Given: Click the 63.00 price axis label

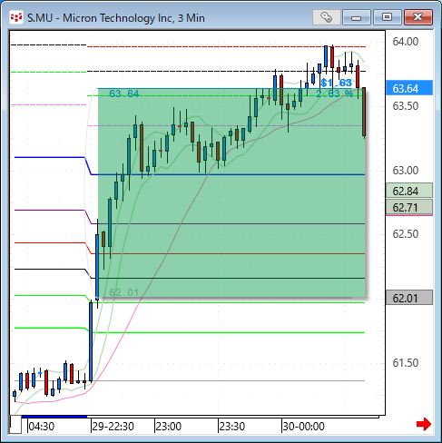Looking at the screenshot, I should 406,171.
